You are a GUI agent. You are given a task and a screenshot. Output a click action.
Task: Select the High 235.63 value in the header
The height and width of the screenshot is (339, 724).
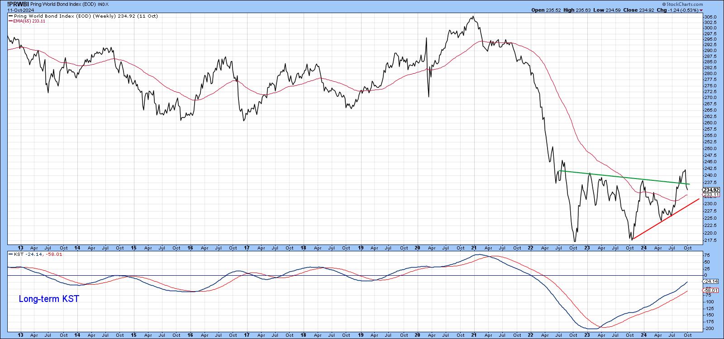(578, 10)
